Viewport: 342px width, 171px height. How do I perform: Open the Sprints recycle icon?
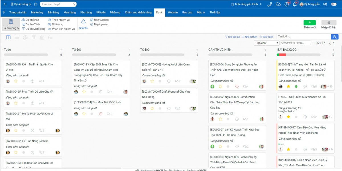pyautogui.click(x=83, y=22)
